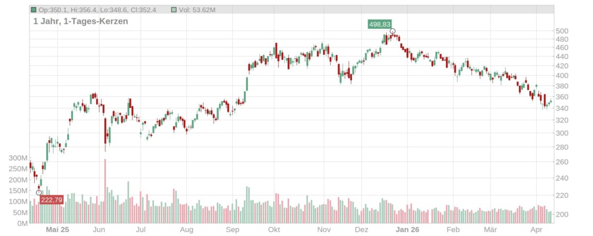This screenshot has height=236, width=593.
Task: Toggle the Vol: 53.62M legend entry
Action: pyautogui.click(x=196, y=10)
